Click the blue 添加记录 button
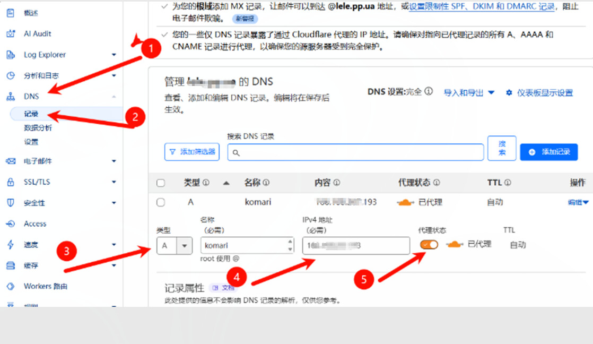Screen dimensions: 593x344 [x=548, y=152]
